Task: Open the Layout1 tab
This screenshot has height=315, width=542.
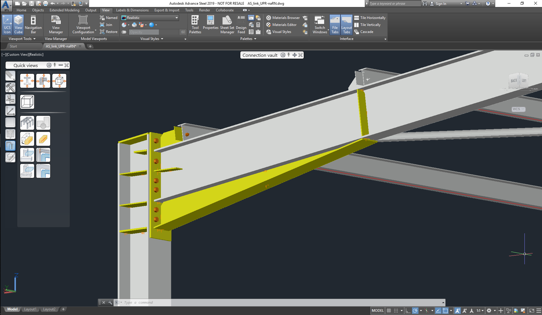Action: pos(30,309)
